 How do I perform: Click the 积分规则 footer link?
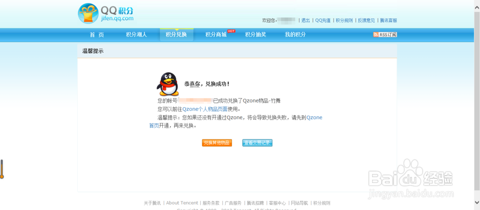click(322, 203)
